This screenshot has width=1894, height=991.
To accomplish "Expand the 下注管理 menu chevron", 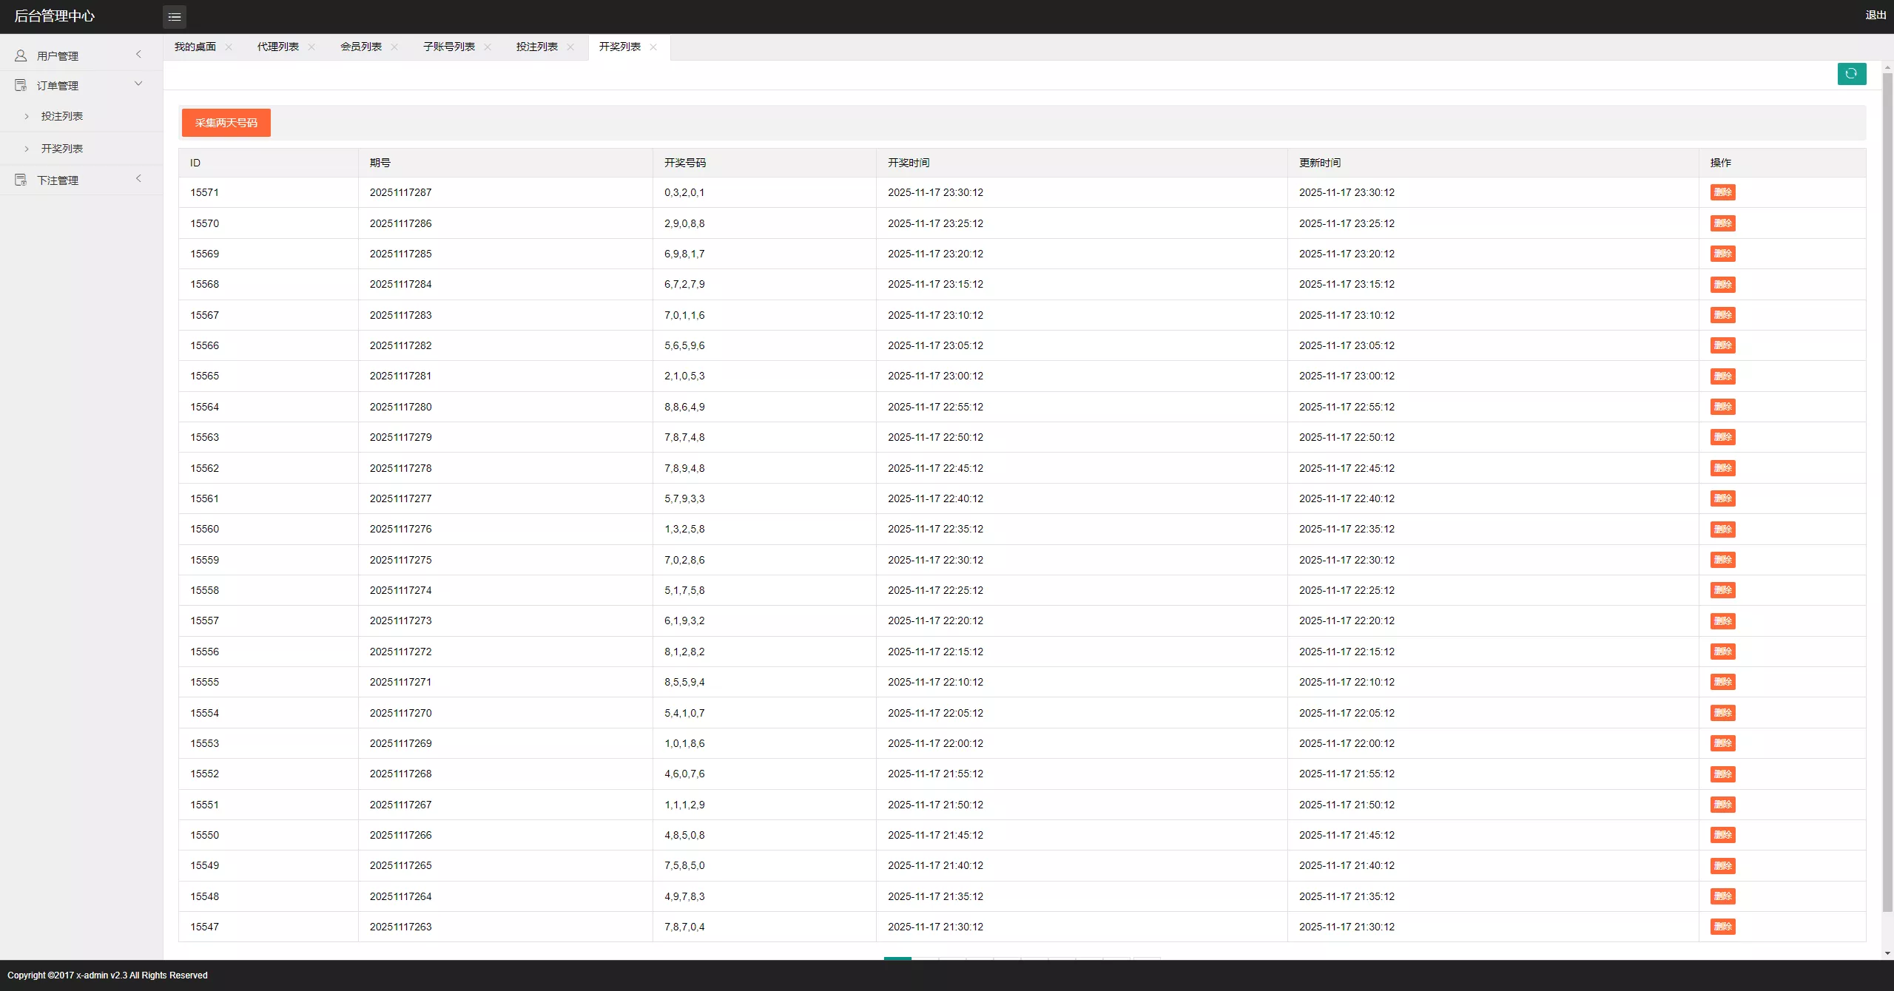I will coord(138,179).
